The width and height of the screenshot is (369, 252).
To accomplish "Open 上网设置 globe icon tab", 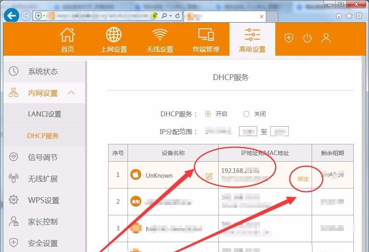I will [x=114, y=40].
